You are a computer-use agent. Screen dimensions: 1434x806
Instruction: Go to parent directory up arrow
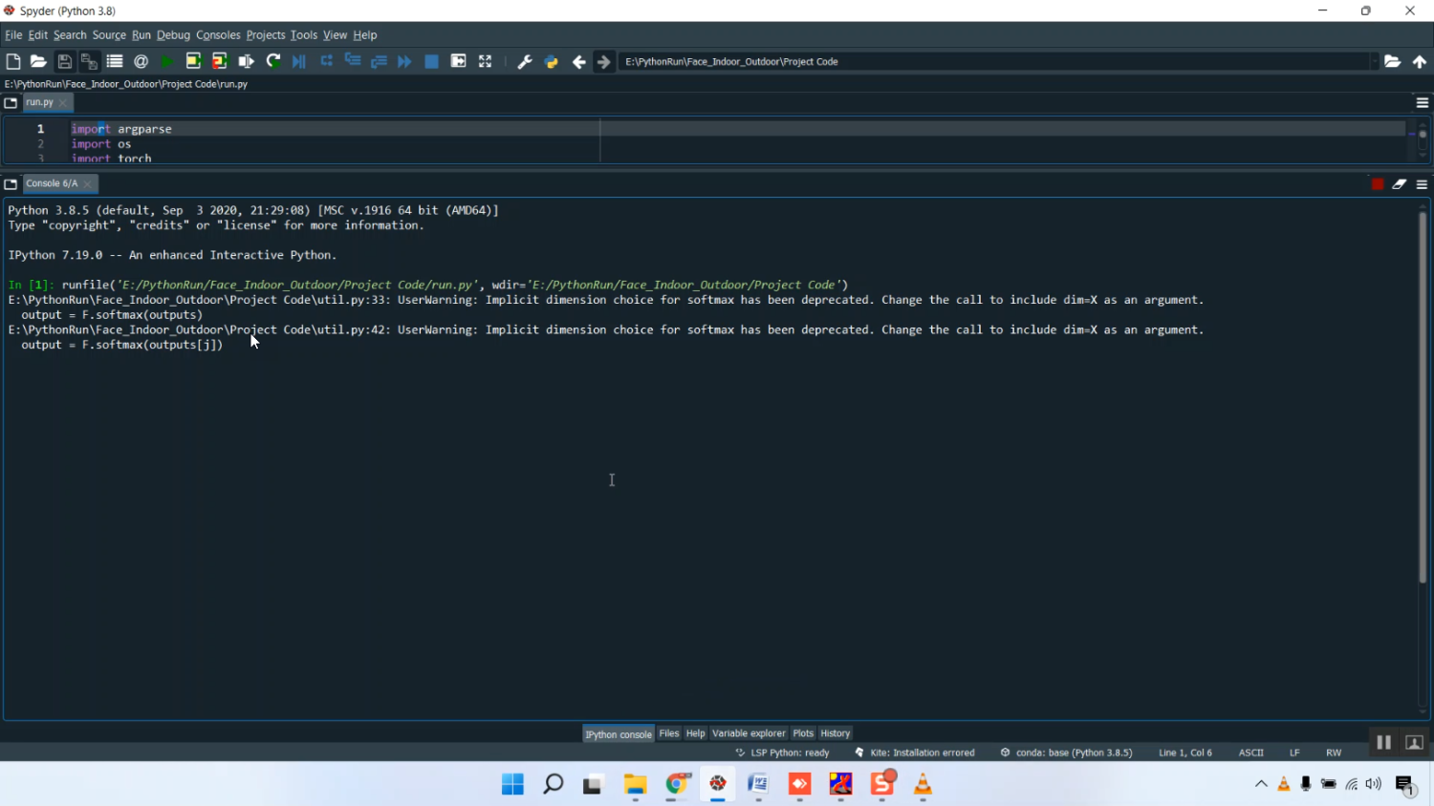coord(1420,61)
